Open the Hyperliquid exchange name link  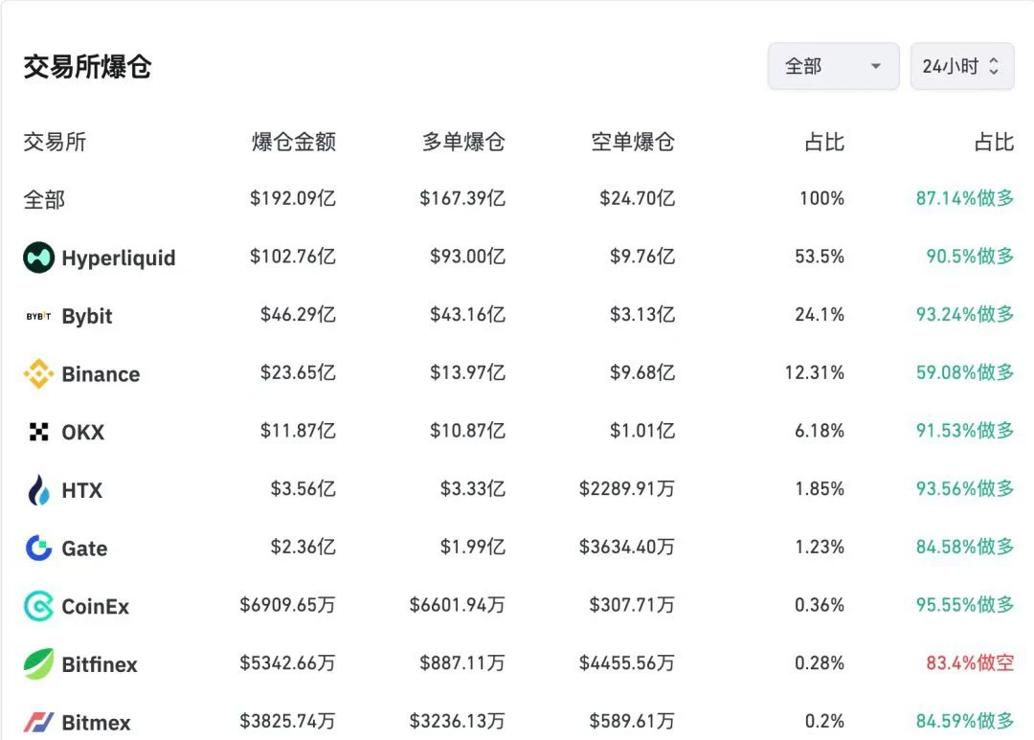(x=119, y=258)
